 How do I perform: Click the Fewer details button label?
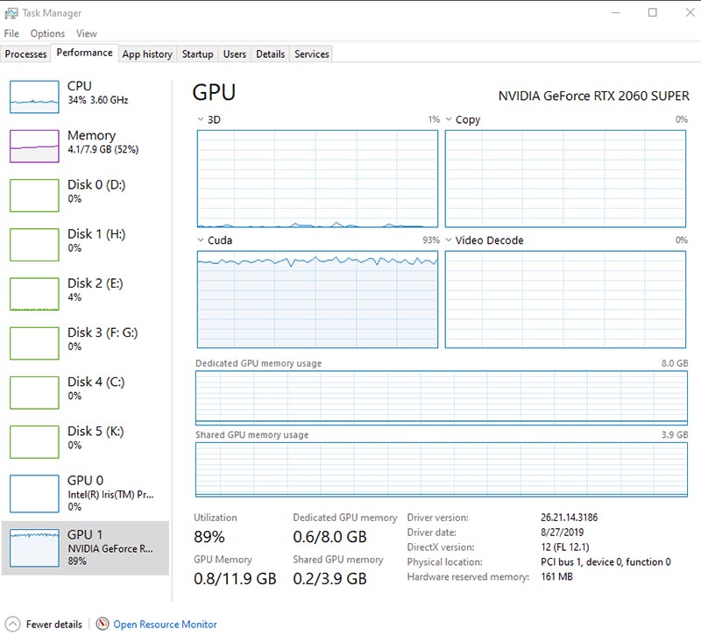[54, 624]
